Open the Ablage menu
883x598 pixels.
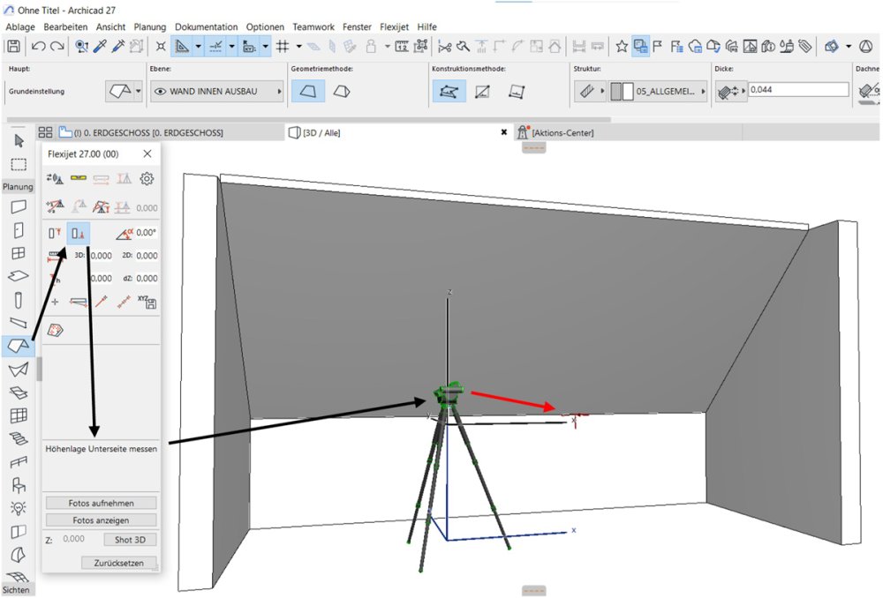20,26
